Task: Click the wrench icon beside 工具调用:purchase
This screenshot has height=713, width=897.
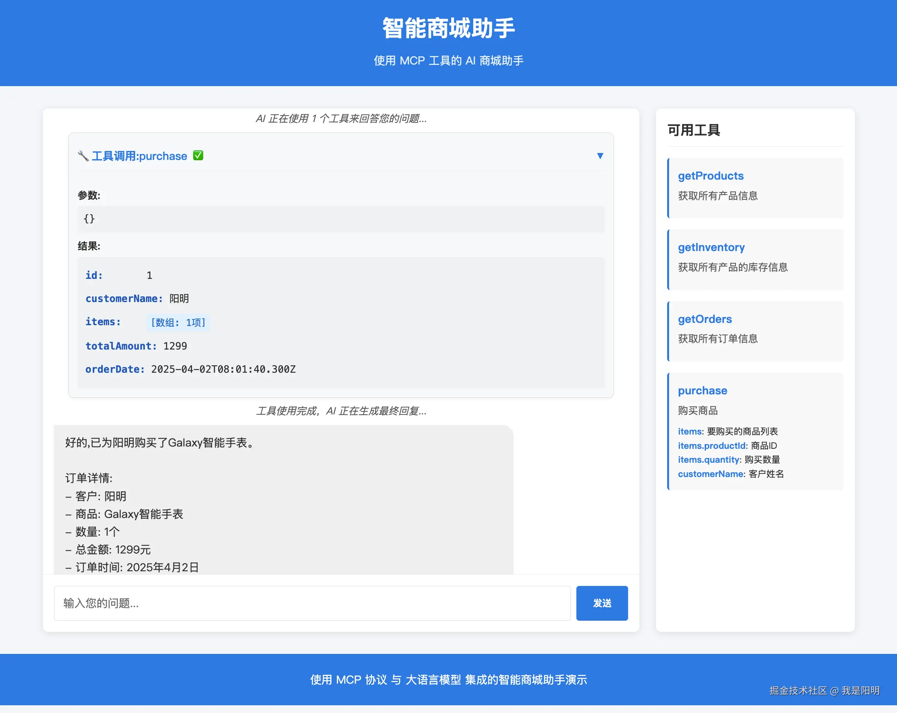Action: [x=83, y=156]
